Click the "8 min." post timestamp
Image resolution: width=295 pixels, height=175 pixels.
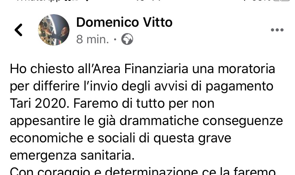92,39
